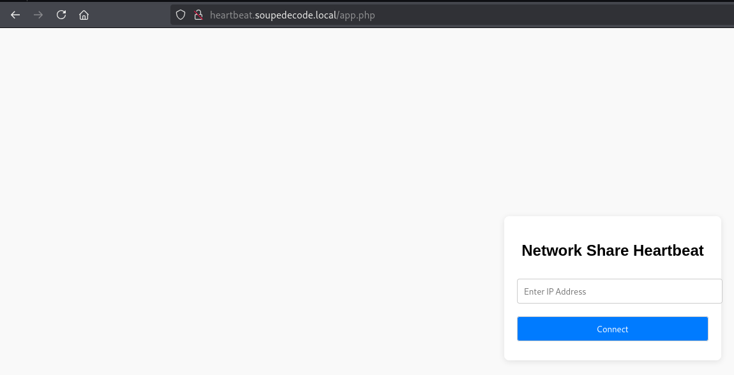Click the Enter IP Address placeholder text
Viewport: 734px width, 375px height.
(555, 291)
